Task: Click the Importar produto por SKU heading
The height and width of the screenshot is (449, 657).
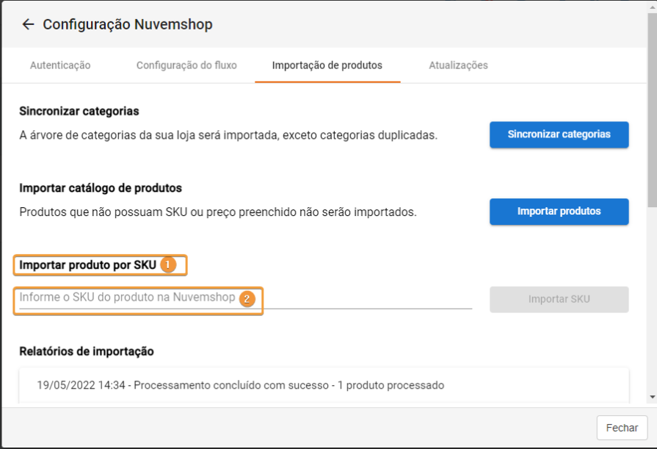Action: click(87, 265)
